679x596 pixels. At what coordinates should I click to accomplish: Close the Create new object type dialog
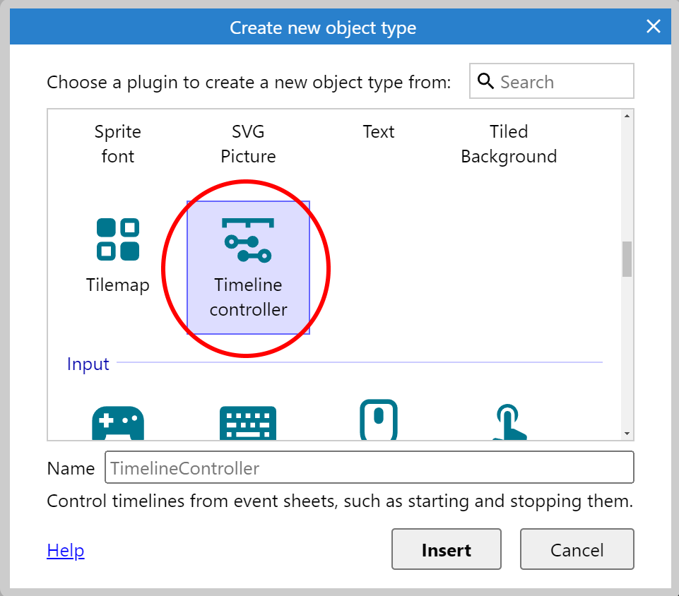(x=653, y=27)
